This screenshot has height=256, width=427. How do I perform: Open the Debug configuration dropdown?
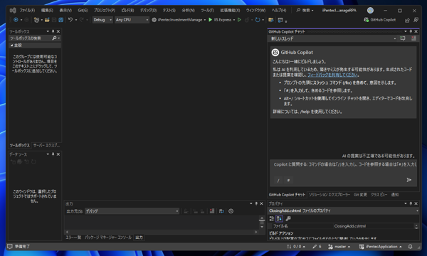102,20
